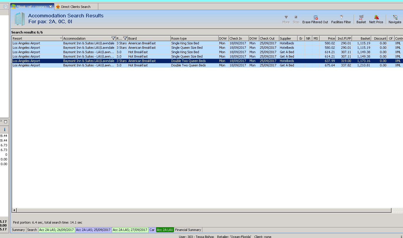Click the Basket shopping cart button
The height and width of the screenshot is (238, 403).
click(361, 19)
